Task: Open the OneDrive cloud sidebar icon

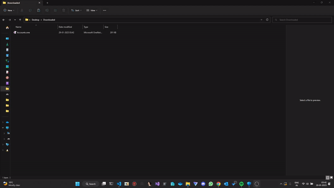Action: tap(7, 122)
